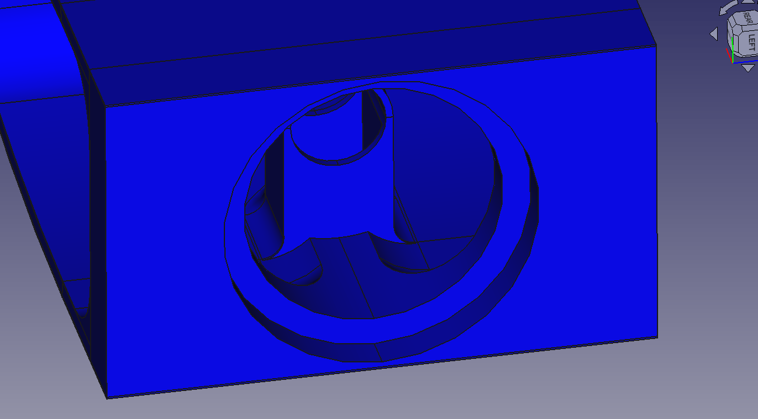This screenshot has width=758, height=419.
Task: Click the down arrow below navigation cube
Action: click(x=748, y=68)
